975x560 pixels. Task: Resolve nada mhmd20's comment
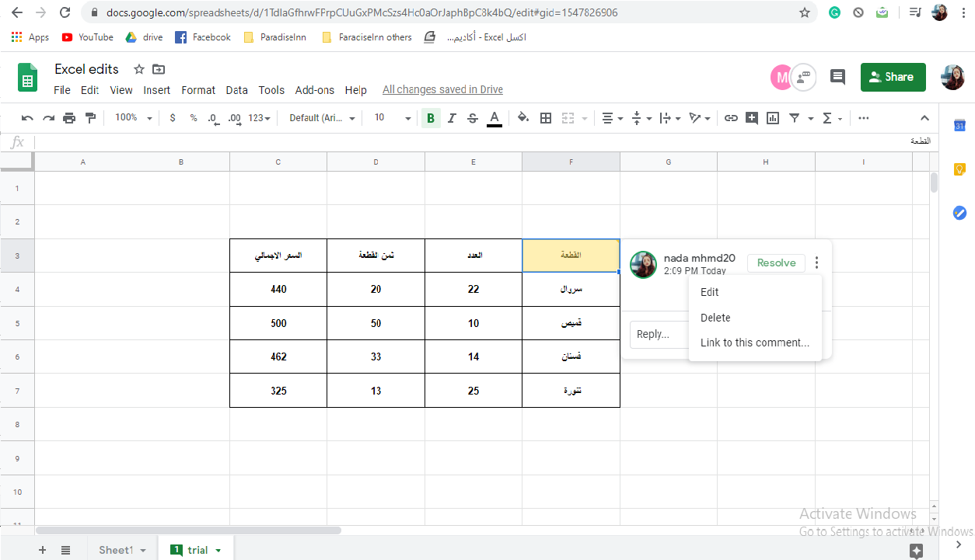click(775, 263)
